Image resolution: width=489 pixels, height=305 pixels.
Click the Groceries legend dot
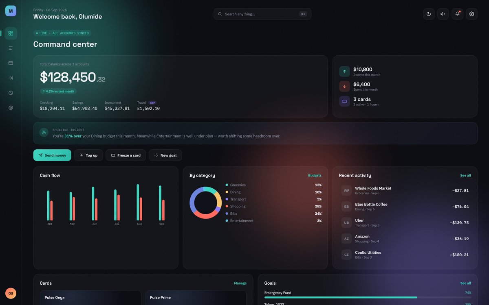(x=227, y=185)
